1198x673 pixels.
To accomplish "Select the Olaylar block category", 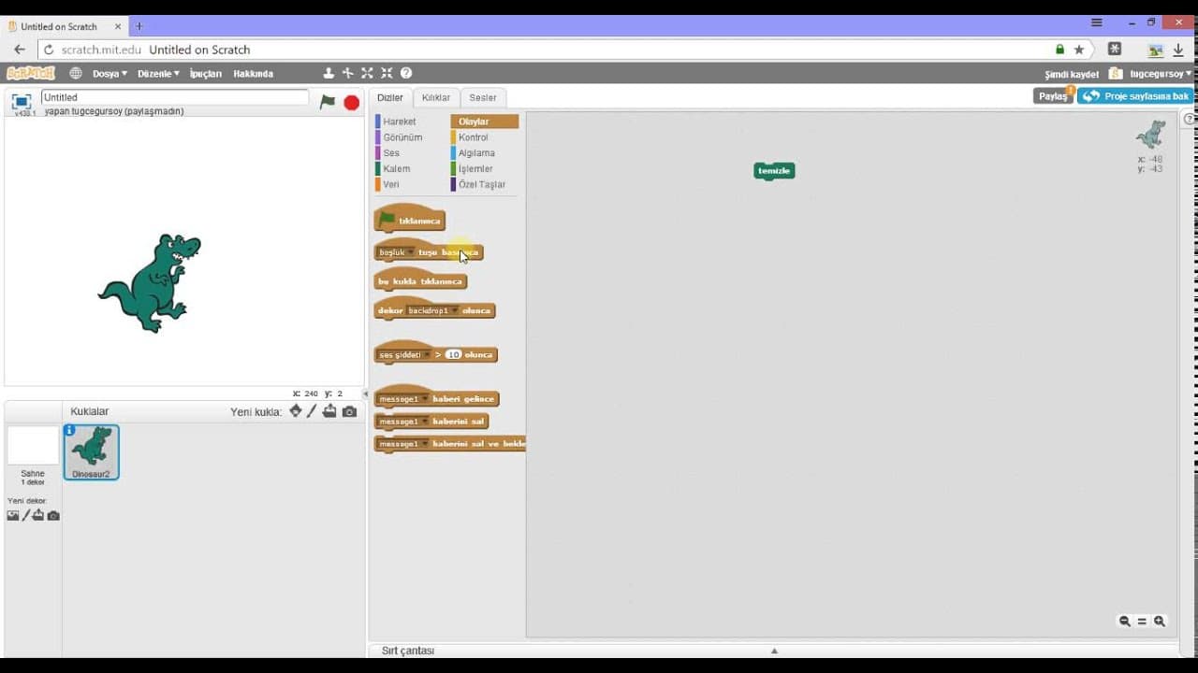I will pos(485,122).
